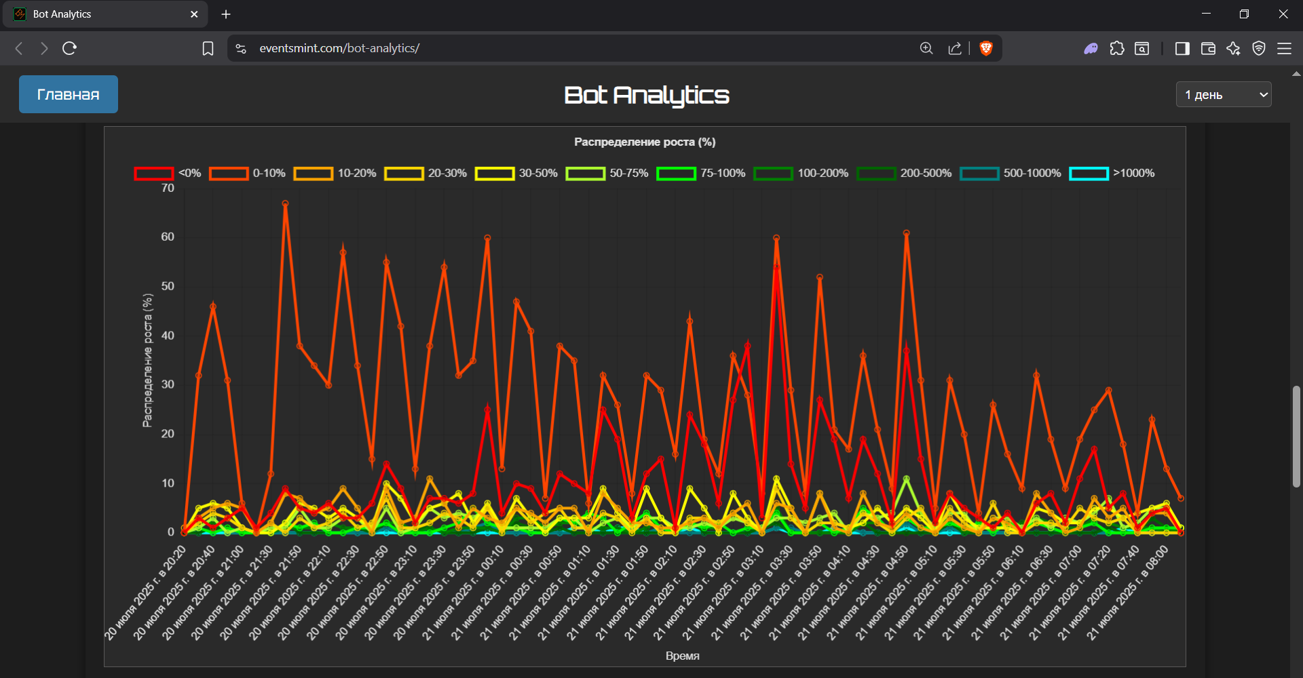Click the address bar URL field
This screenshot has width=1303, height=678.
(543, 48)
